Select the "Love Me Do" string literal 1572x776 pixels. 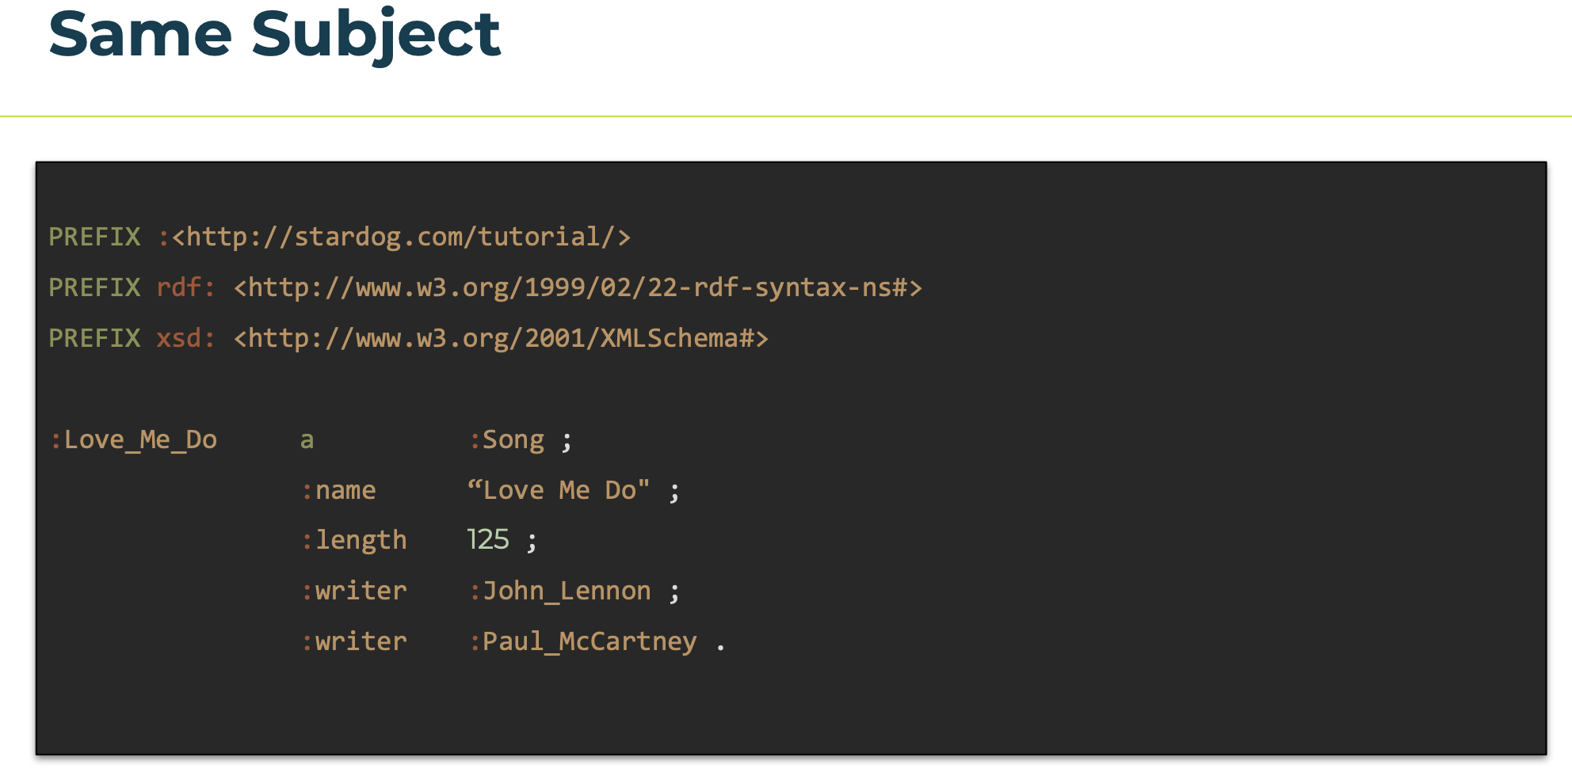559,490
